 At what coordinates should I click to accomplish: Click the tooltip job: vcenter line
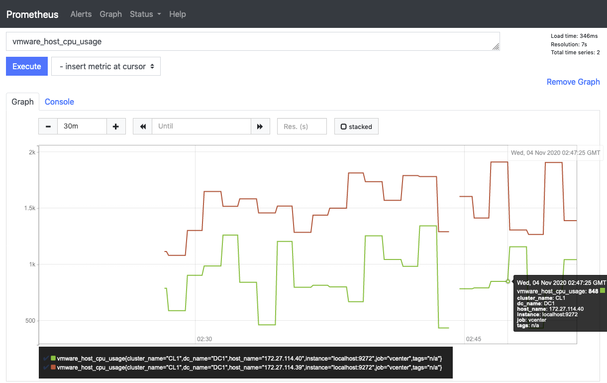(531, 320)
